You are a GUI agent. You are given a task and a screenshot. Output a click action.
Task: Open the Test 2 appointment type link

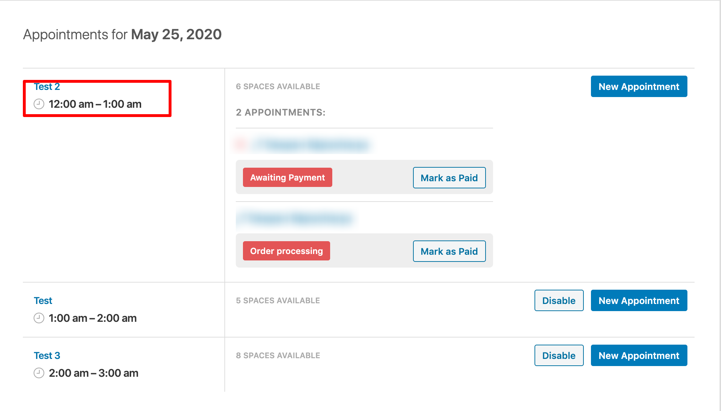[x=47, y=87]
